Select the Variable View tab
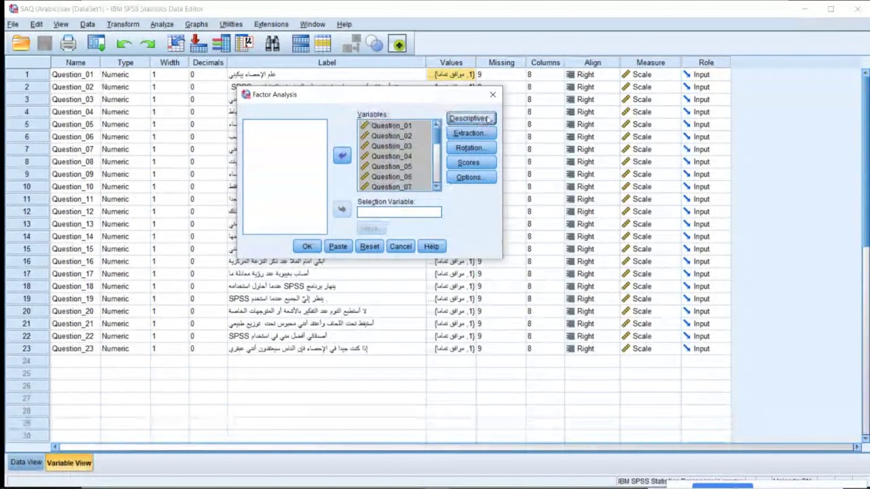Viewport: 870px width, 489px height. (x=69, y=463)
